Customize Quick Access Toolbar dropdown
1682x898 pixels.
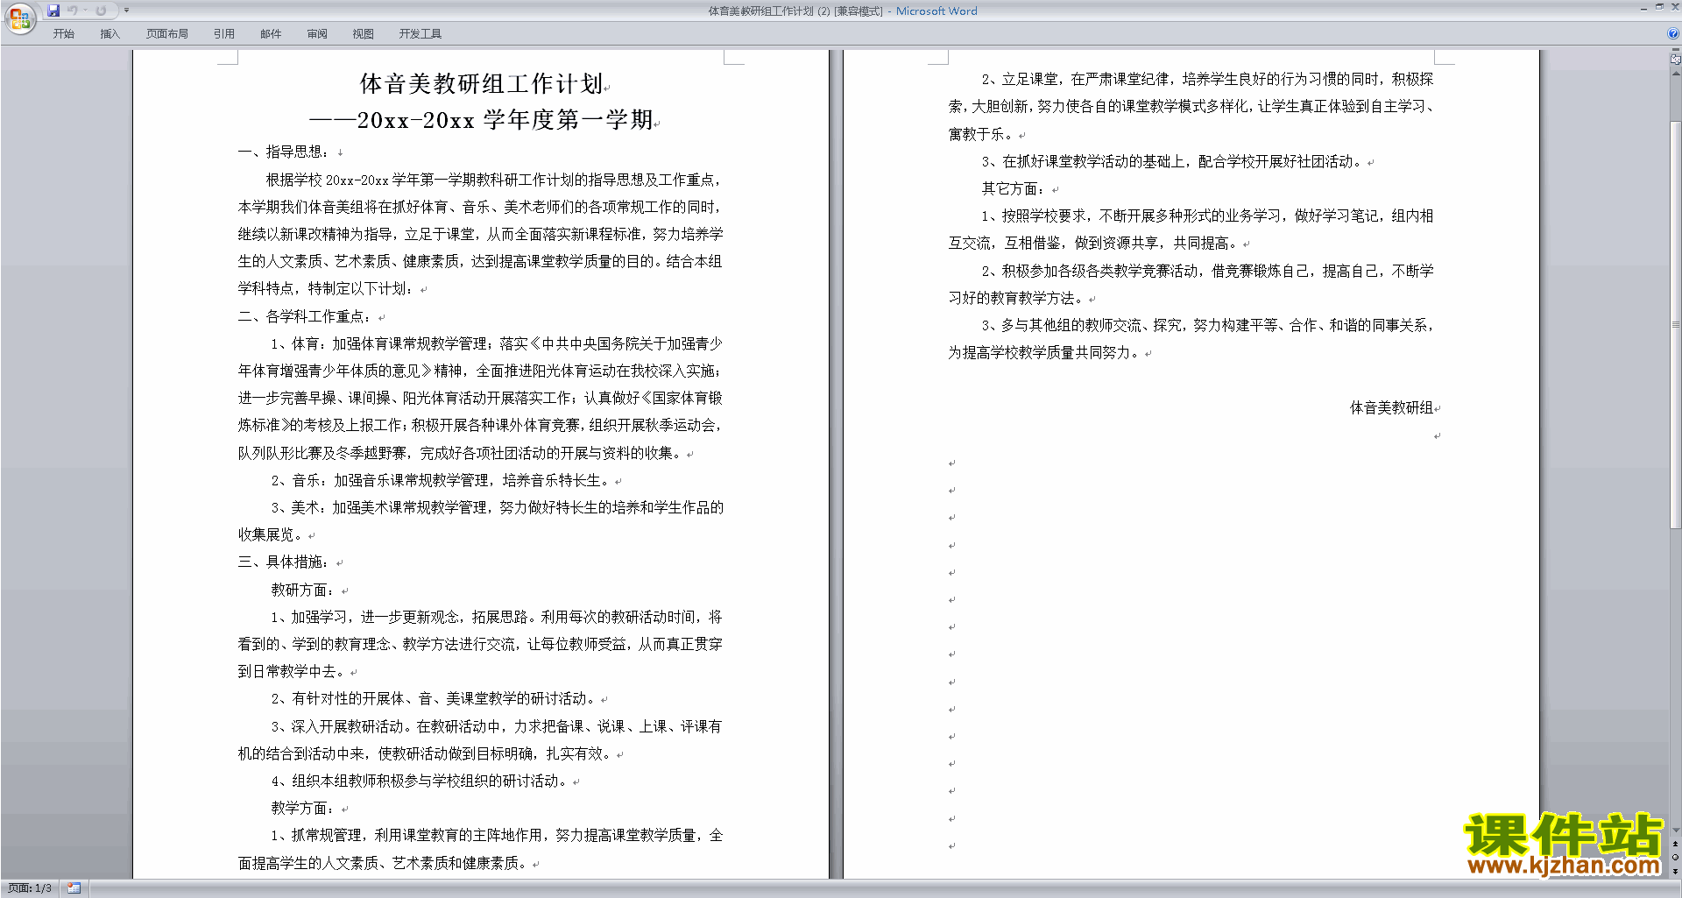126,11
